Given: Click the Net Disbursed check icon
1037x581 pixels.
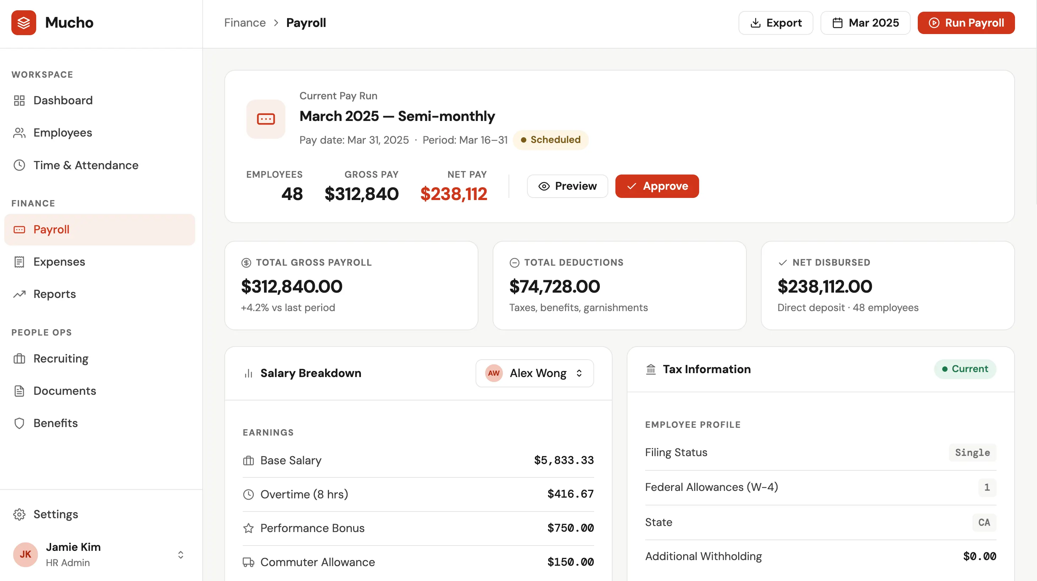Looking at the screenshot, I should point(783,263).
